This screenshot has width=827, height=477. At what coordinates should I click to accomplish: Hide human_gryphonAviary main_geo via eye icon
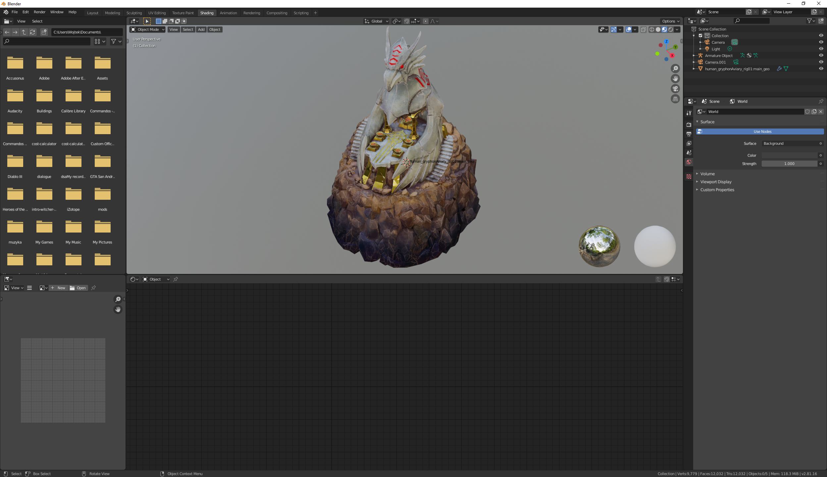point(821,69)
